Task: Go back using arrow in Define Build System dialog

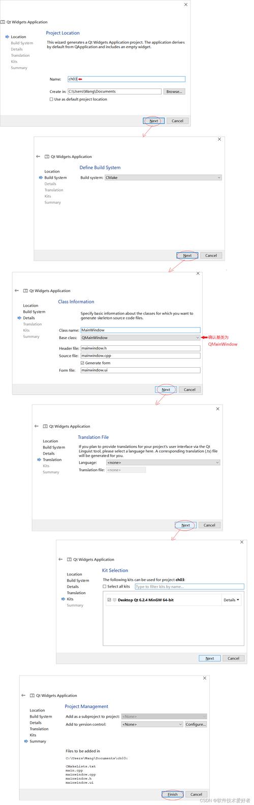Action: coord(38,156)
